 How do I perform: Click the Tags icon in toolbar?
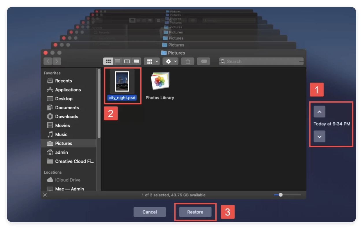pos(203,61)
